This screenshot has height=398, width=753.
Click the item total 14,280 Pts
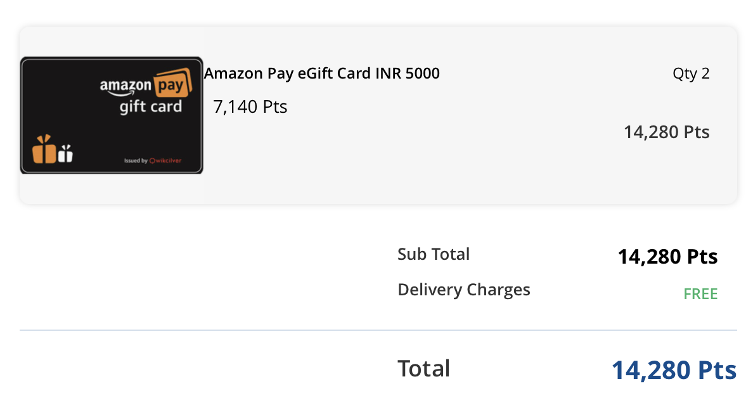coord(667,132)
